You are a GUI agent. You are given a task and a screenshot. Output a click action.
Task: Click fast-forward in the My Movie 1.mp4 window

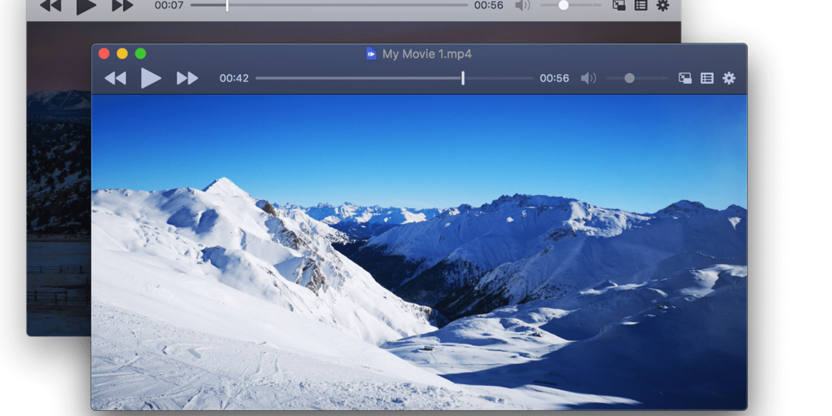click(x=187, y=78)
